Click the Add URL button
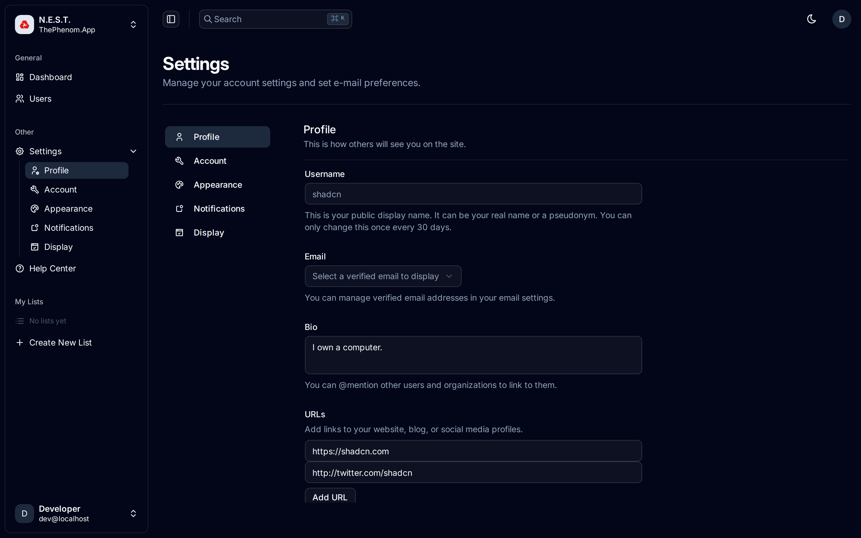861x538 pixels. [x=329, y=497]
